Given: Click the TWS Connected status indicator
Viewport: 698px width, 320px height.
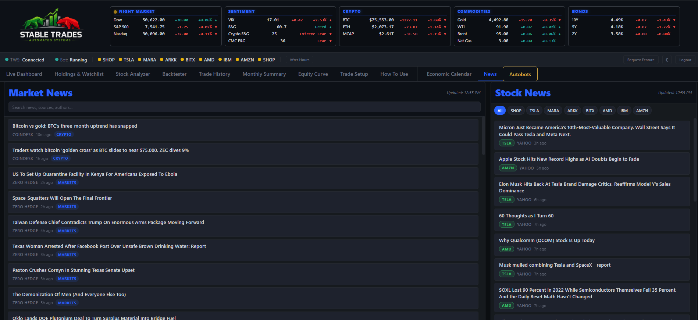Looking at the screenshot, I should pyautogui.click(x=25, y=60).
